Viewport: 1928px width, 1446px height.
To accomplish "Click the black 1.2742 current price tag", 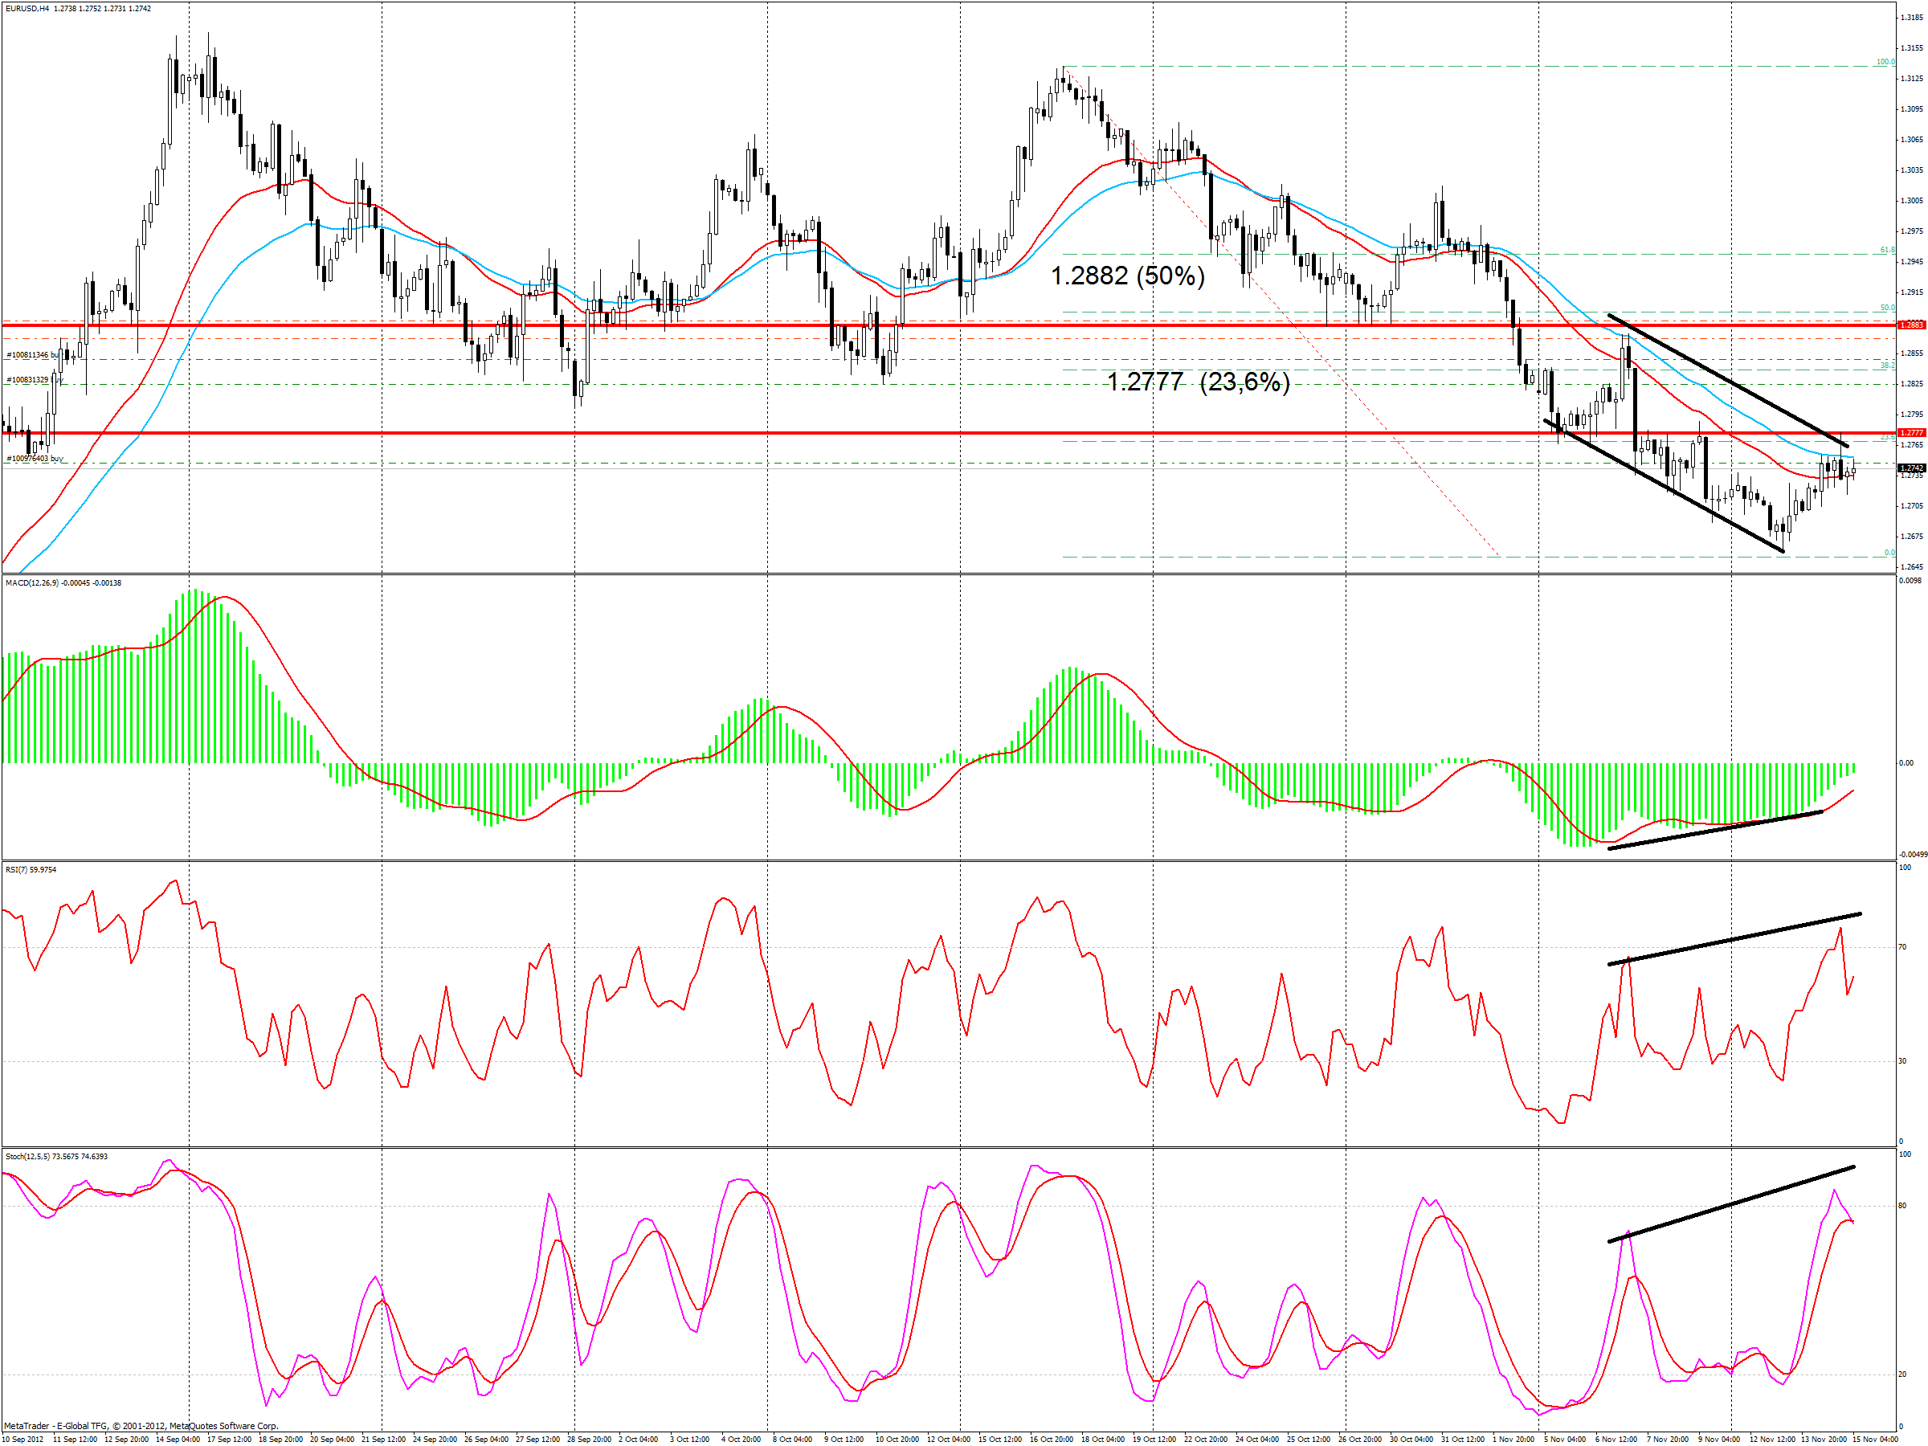I will click(x=1910, y=468).
